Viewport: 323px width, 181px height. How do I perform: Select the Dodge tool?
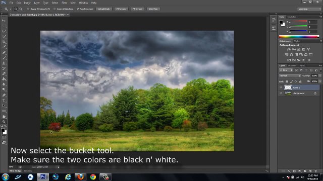(x=4, y=89)
